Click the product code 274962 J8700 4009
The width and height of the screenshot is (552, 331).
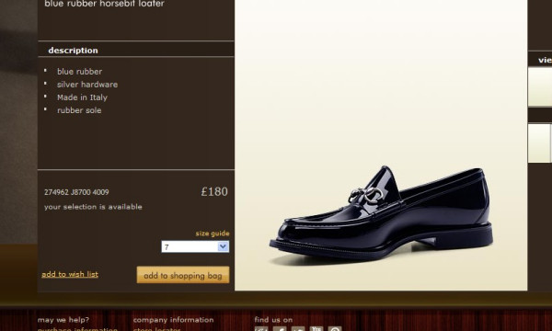click(x=76, y=192)
